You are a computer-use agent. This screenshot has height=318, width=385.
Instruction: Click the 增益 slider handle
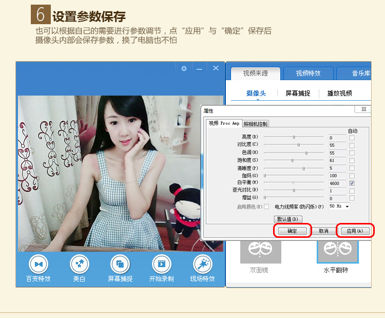coord(265,197)
